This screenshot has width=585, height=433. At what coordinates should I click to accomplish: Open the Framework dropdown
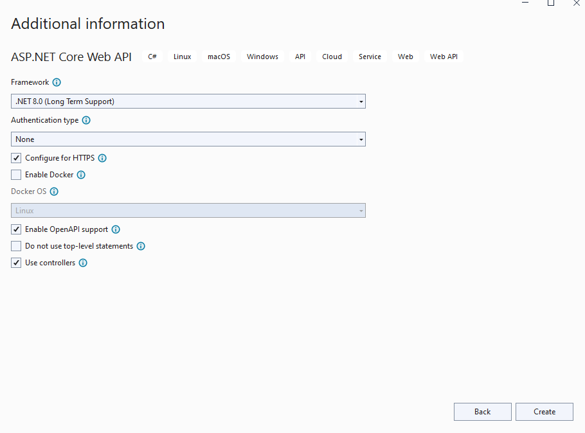[x=188, y=102]
